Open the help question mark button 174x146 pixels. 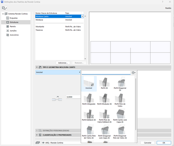point(163,2)
